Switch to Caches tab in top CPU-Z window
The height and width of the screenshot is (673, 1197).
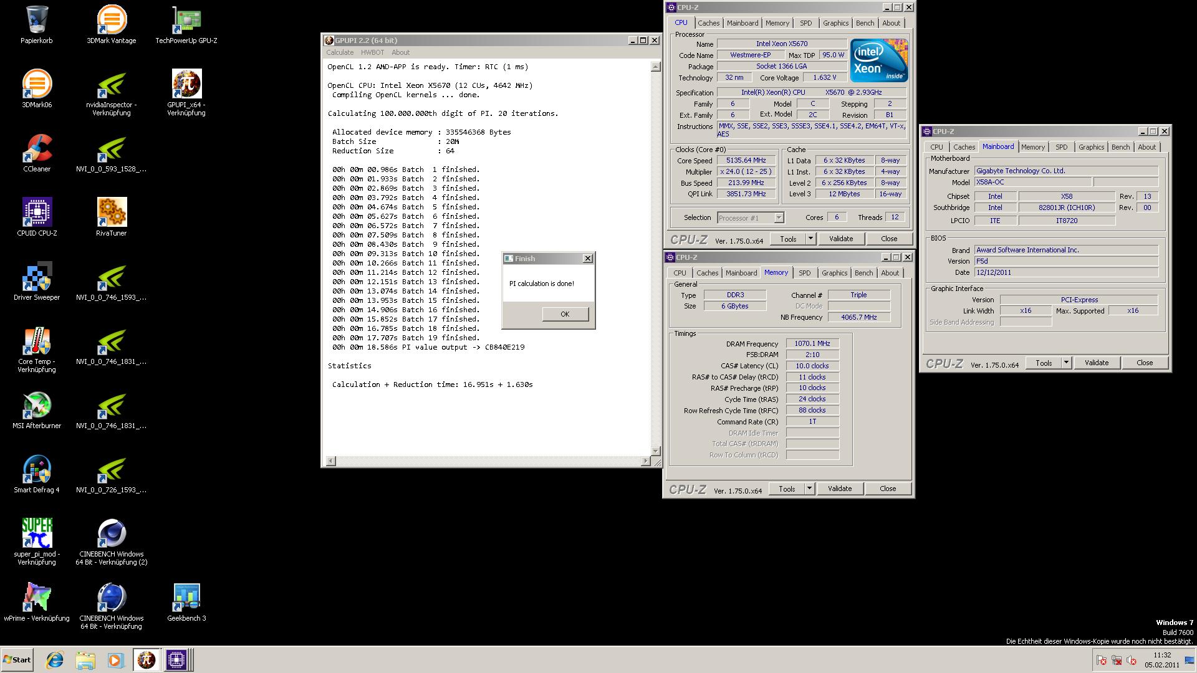tap(708, 23)
